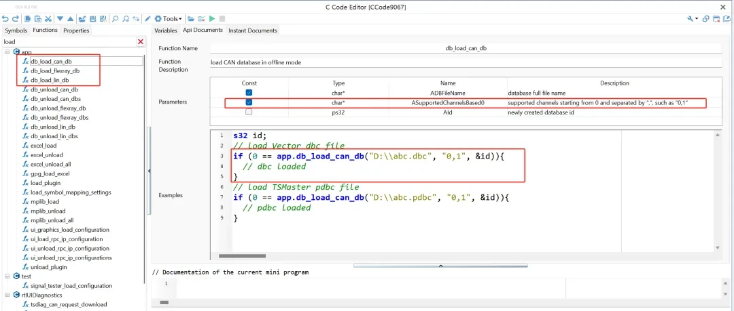
Task: Switch to the Api Documents tab
Action: click(203, 30)
